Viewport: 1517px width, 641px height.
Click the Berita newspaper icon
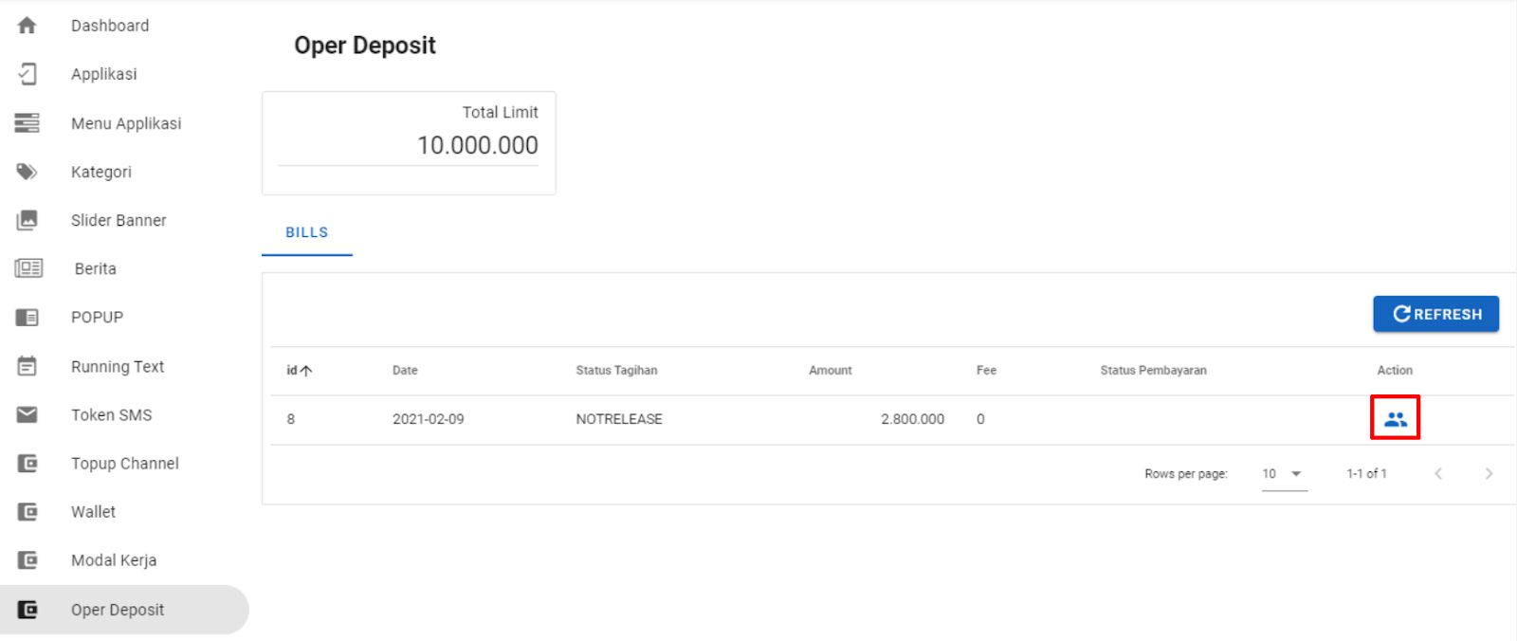click(x=28, y=268)
